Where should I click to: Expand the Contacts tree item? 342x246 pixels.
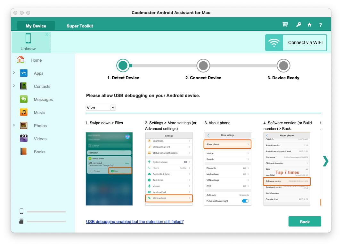pos(14,86)
